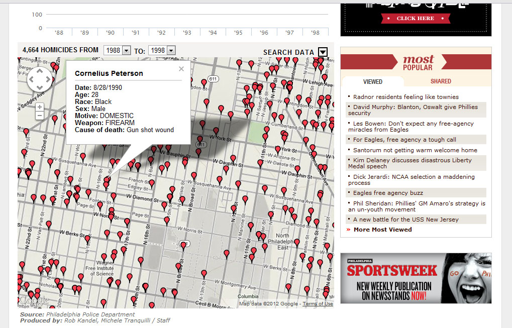Open the More Most Viewed link
Screen dimensions: 512x328
382,230
